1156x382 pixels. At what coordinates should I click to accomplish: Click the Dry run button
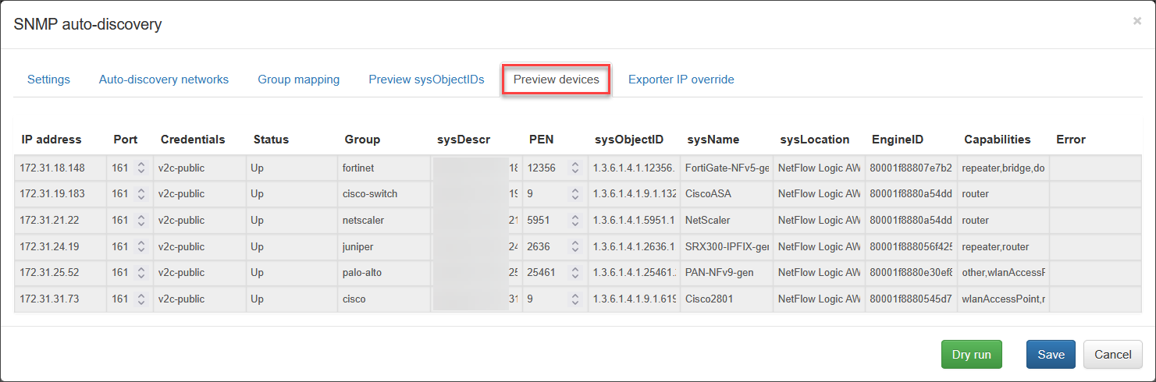tap(971, 355)
